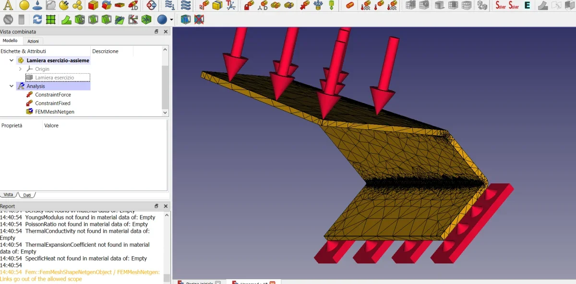576x284 pixels.
Task: Select the blue sphere function icon
Action: [162, 20]
